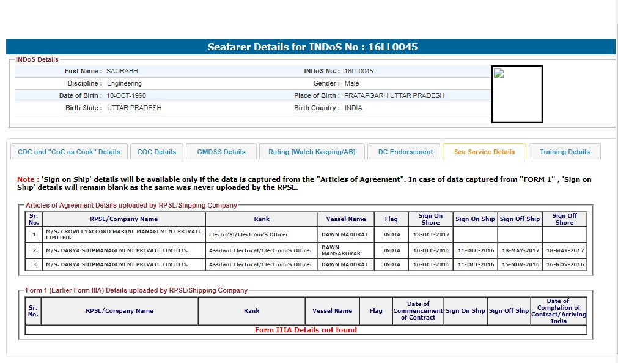Switch to the COC Details tab
This screenshot has width=618, height=363.
156,152
